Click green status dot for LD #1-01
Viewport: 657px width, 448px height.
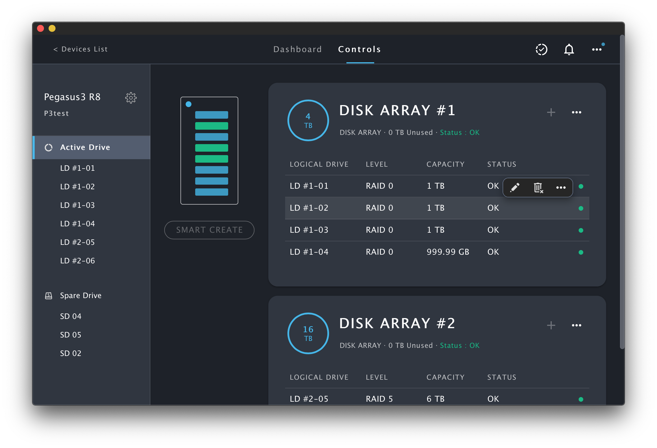pos(581,186)
